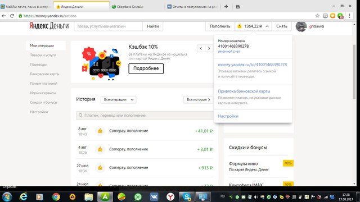360x202 pixels.
Task: Expand the Все операции filter dropdown
Action: [x=119, y=100]
